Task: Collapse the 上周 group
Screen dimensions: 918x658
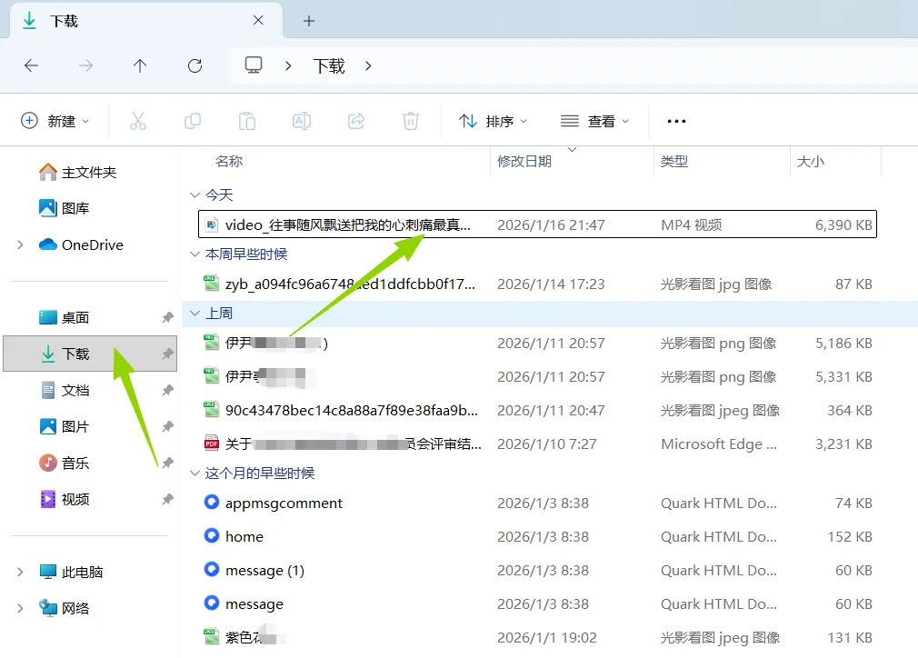Action: tap(195, 314)
